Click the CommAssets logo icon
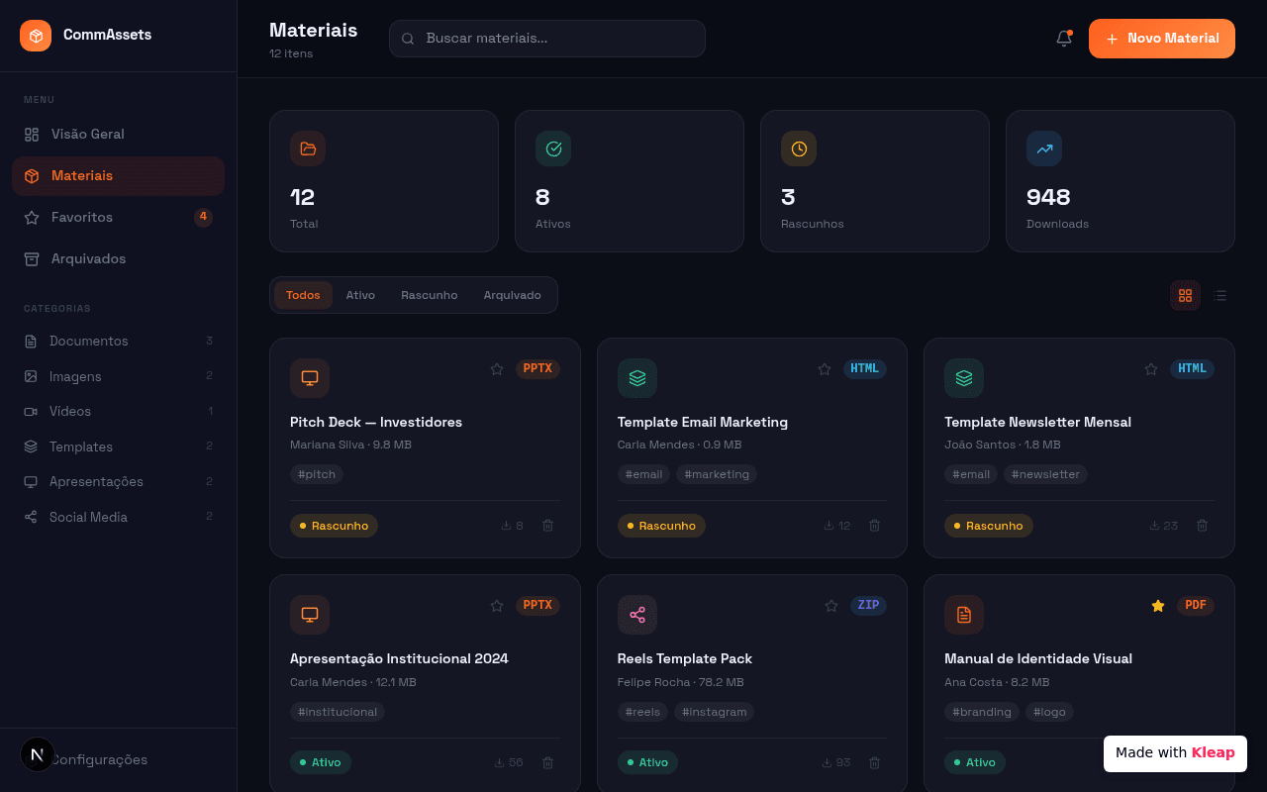 click(36, 36)
